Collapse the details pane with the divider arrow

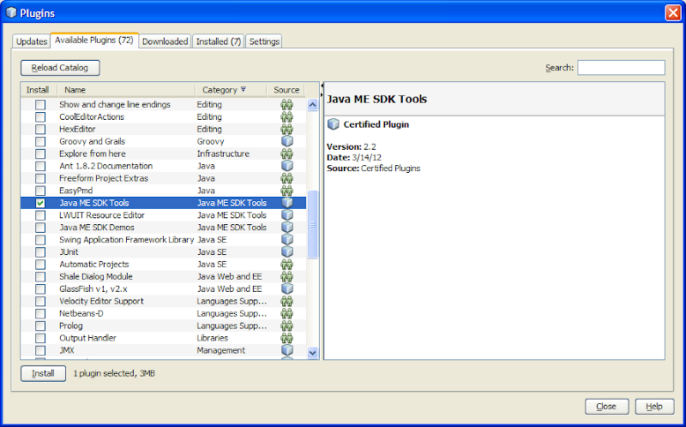coord(322,95)
